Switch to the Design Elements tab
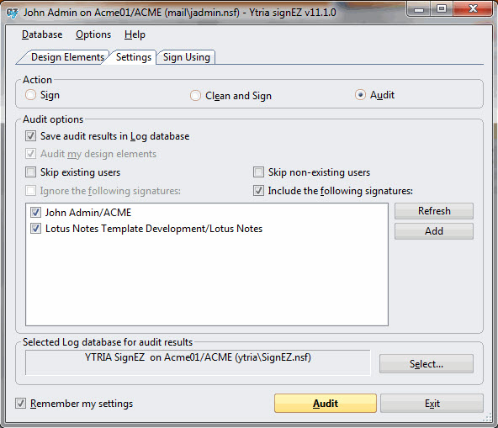This screenshot has height=428, width=498. [x=67, y=57]
